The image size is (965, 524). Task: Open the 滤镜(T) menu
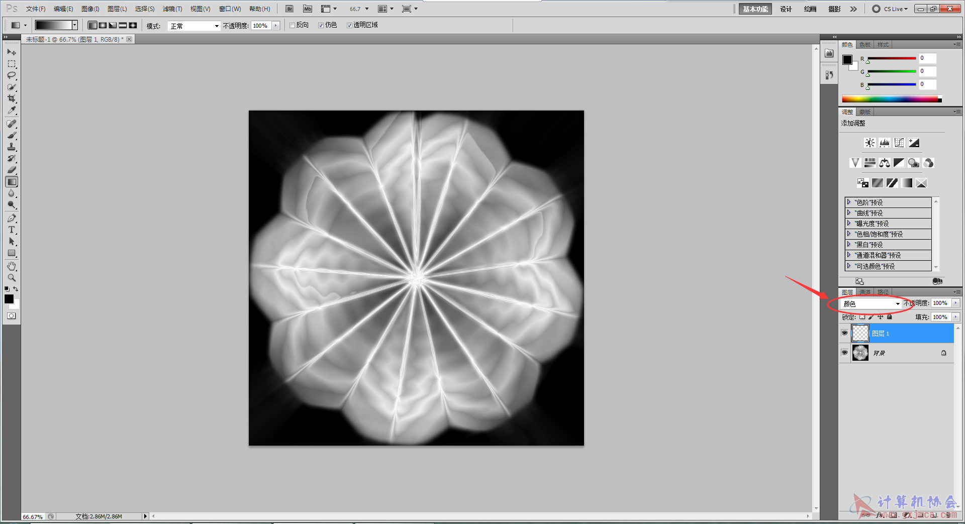coord(172,9)
